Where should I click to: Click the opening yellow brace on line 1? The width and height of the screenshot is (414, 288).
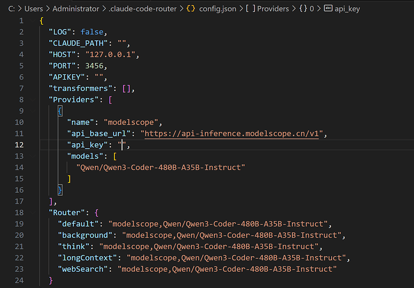point(42,20)
